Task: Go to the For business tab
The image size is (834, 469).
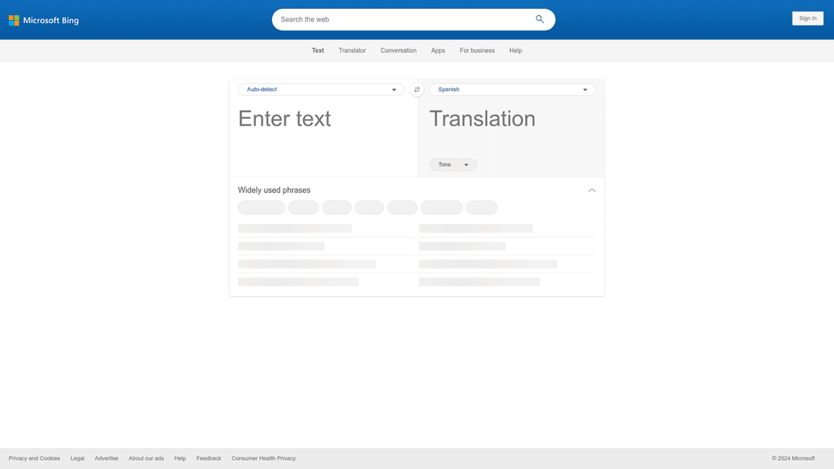Action: click(477, 51)
